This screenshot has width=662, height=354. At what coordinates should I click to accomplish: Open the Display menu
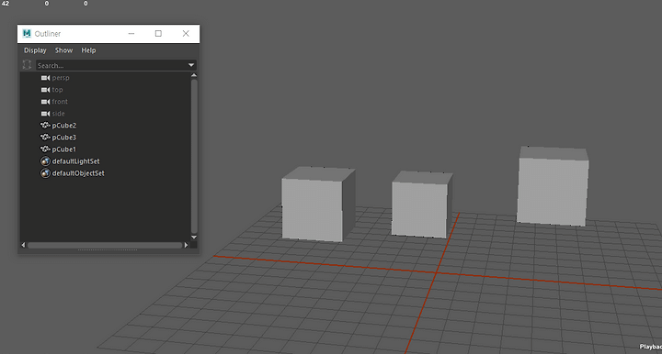(35, 50)
